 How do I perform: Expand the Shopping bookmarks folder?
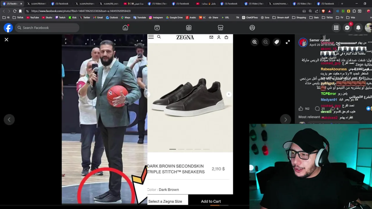coord(299,17)
